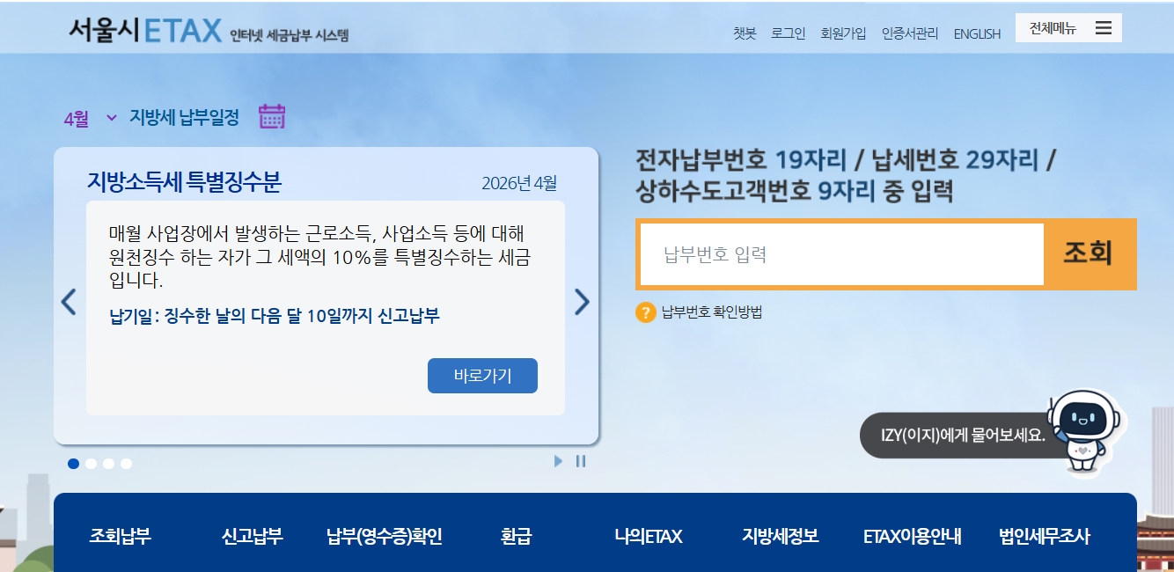Select the fourth carousel indicator dot
Image resolution: width=1174 pixels, height=572 pixels.
click(126, 464)
